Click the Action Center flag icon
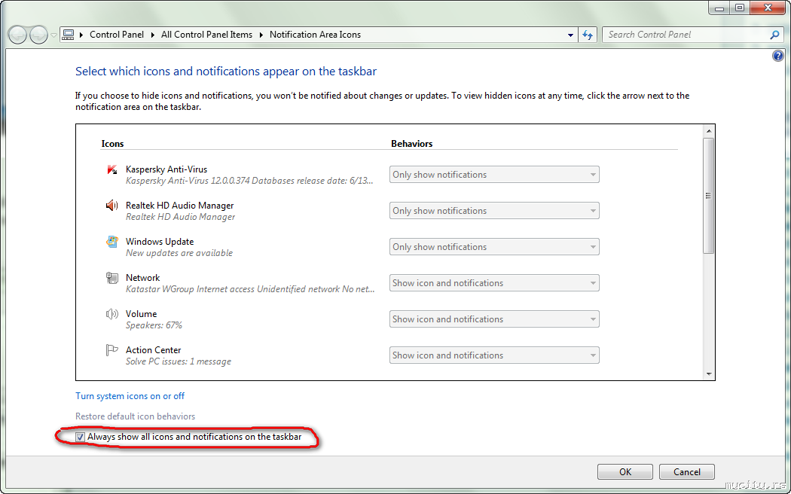The width and height of the screenshot is (791, 494). point(112,350)
